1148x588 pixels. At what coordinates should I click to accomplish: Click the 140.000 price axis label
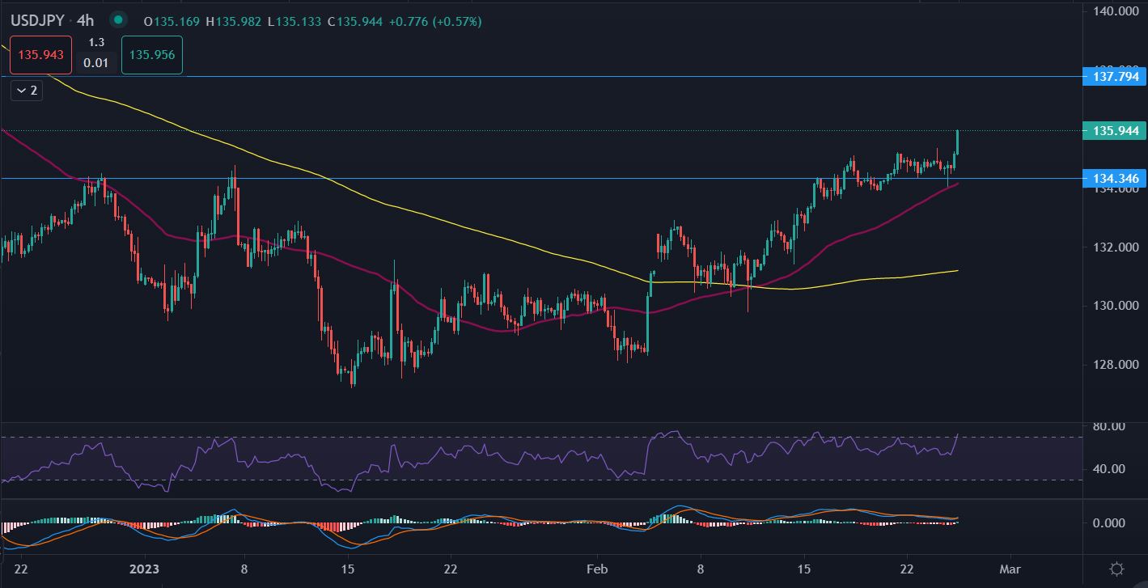(1115, 11)
